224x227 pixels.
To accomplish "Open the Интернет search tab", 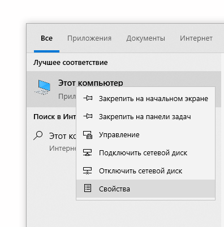I will click(196, 38).
